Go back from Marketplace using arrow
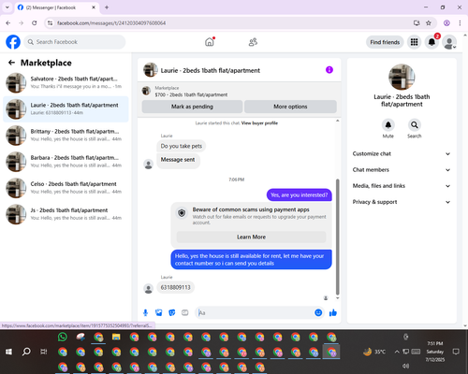The height and width of the screenshot is (374, 468). [x=11, y=63]
